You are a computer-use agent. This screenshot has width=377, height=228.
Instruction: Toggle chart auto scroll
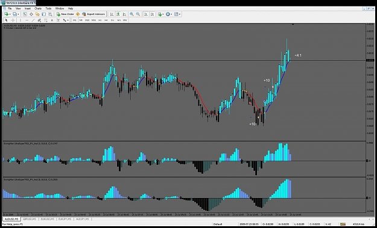[146, 14]
